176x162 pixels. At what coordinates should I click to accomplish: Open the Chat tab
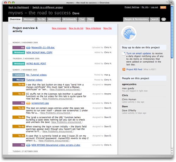pyautogui.click(x=82, y=19)
